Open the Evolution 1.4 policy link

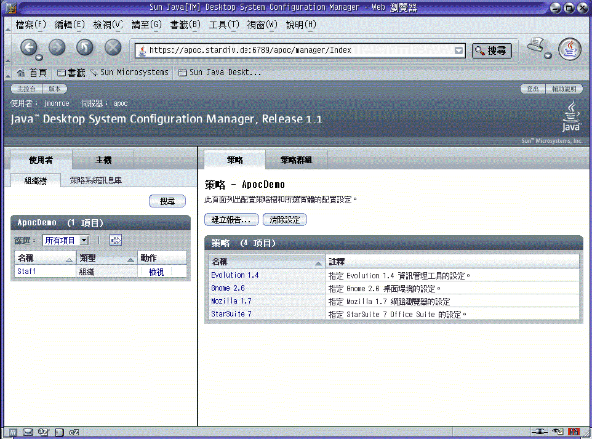point(235,275)
